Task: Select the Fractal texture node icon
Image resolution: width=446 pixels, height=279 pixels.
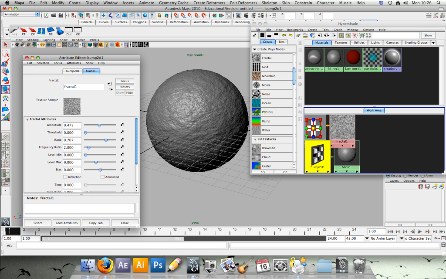Action: coord(257,58)
